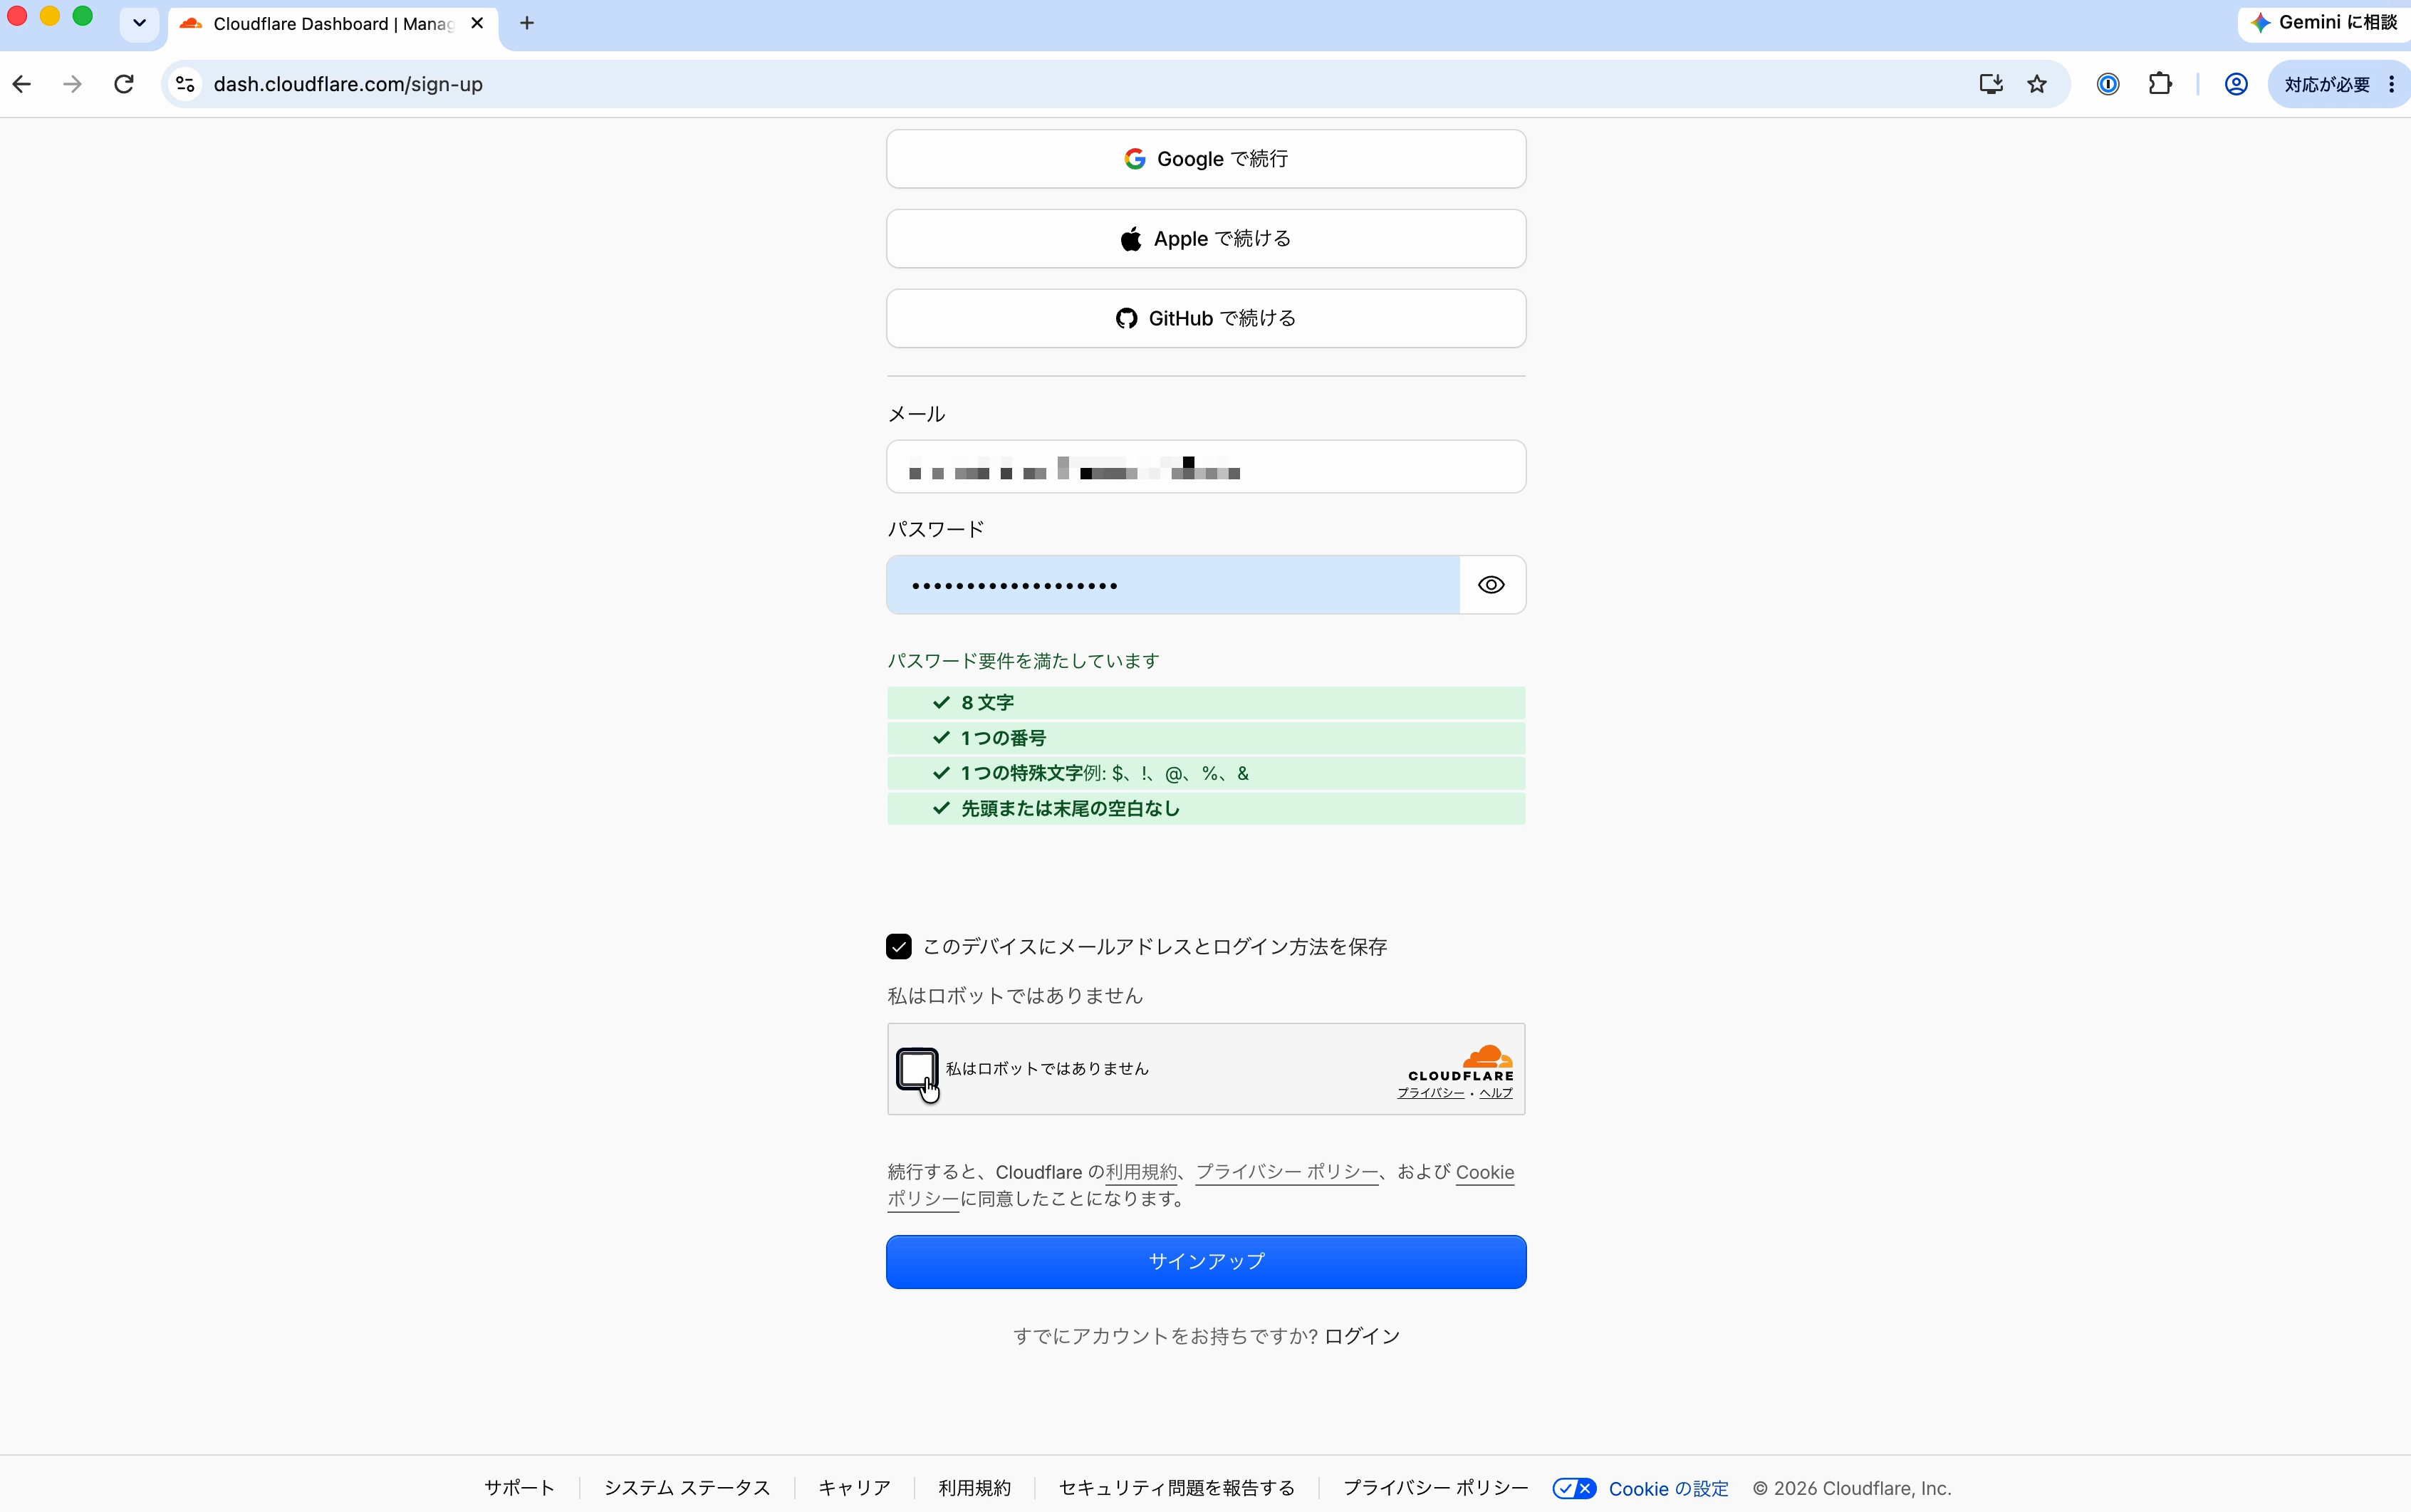The image size is (2411, 1512).
Task: Click the macOS yellow minimize window button
Action: tap(50, 16)
